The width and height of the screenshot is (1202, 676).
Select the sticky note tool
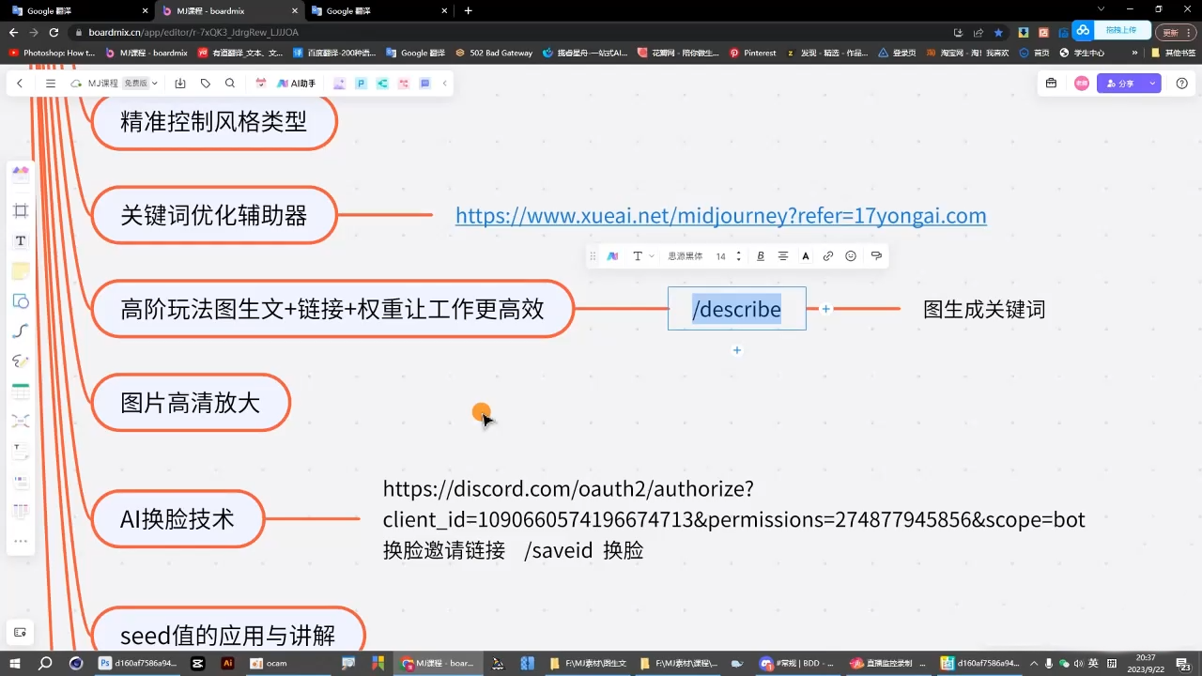(x=21, y=271)
